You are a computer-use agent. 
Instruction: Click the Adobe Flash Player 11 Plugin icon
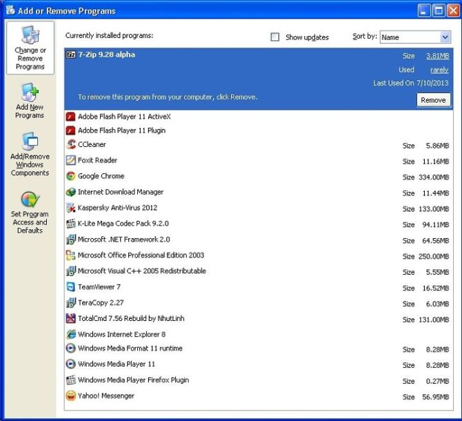[70, 130]
